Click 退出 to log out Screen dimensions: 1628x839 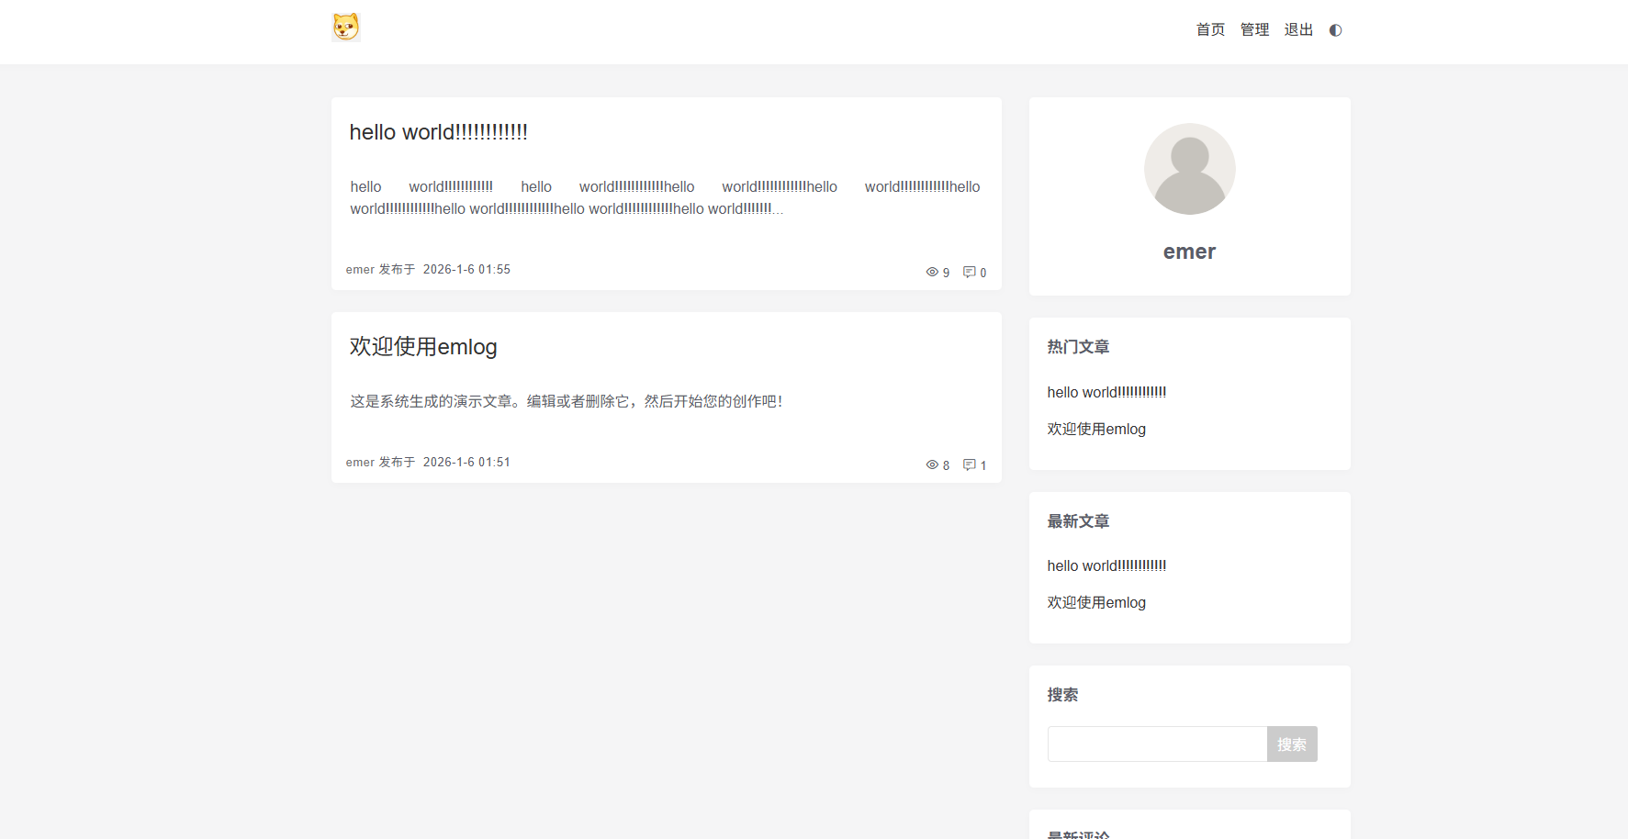[1298, 30]
